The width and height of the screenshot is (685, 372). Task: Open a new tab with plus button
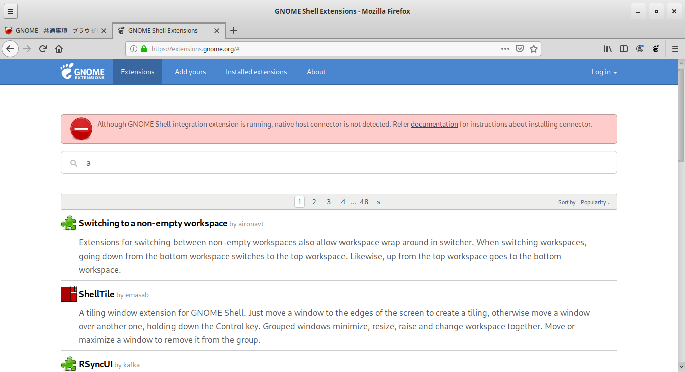coord(234,30)
